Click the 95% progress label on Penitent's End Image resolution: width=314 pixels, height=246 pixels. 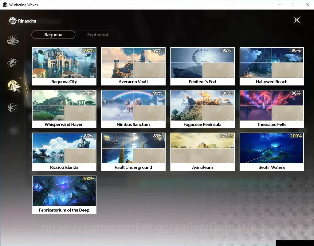(227, 50)
